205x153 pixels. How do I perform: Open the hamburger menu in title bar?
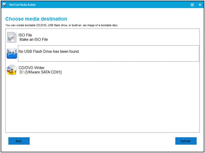coord(192,5)
